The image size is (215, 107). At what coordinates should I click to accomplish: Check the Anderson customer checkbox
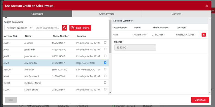[x=105, y=69]
